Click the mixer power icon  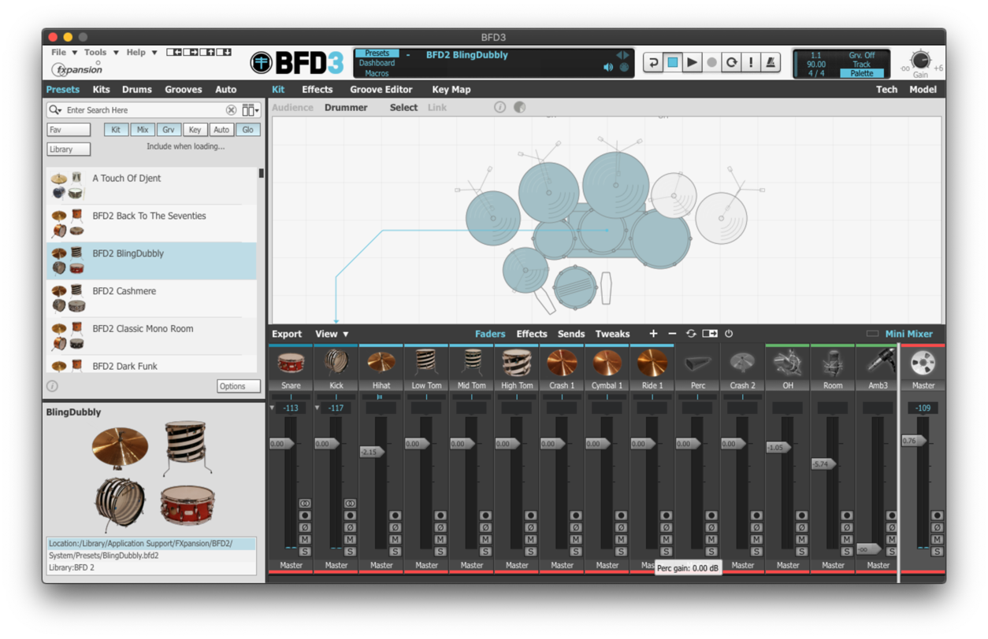tap(729, 334)
